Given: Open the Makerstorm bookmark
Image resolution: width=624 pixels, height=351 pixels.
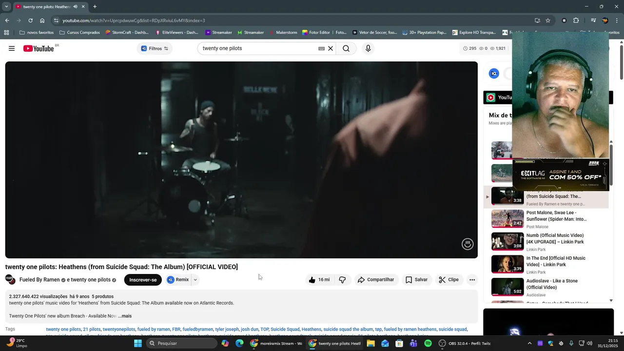Looking at the screenshot, I should pos(283,33).
